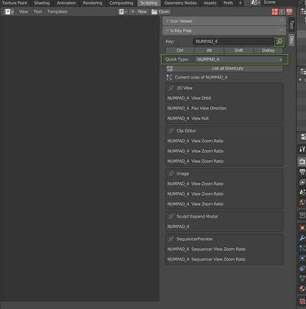This screenshot has width=306, height=309.
Task: Click the pin icon next to Image
Action: tap(171, 174)
